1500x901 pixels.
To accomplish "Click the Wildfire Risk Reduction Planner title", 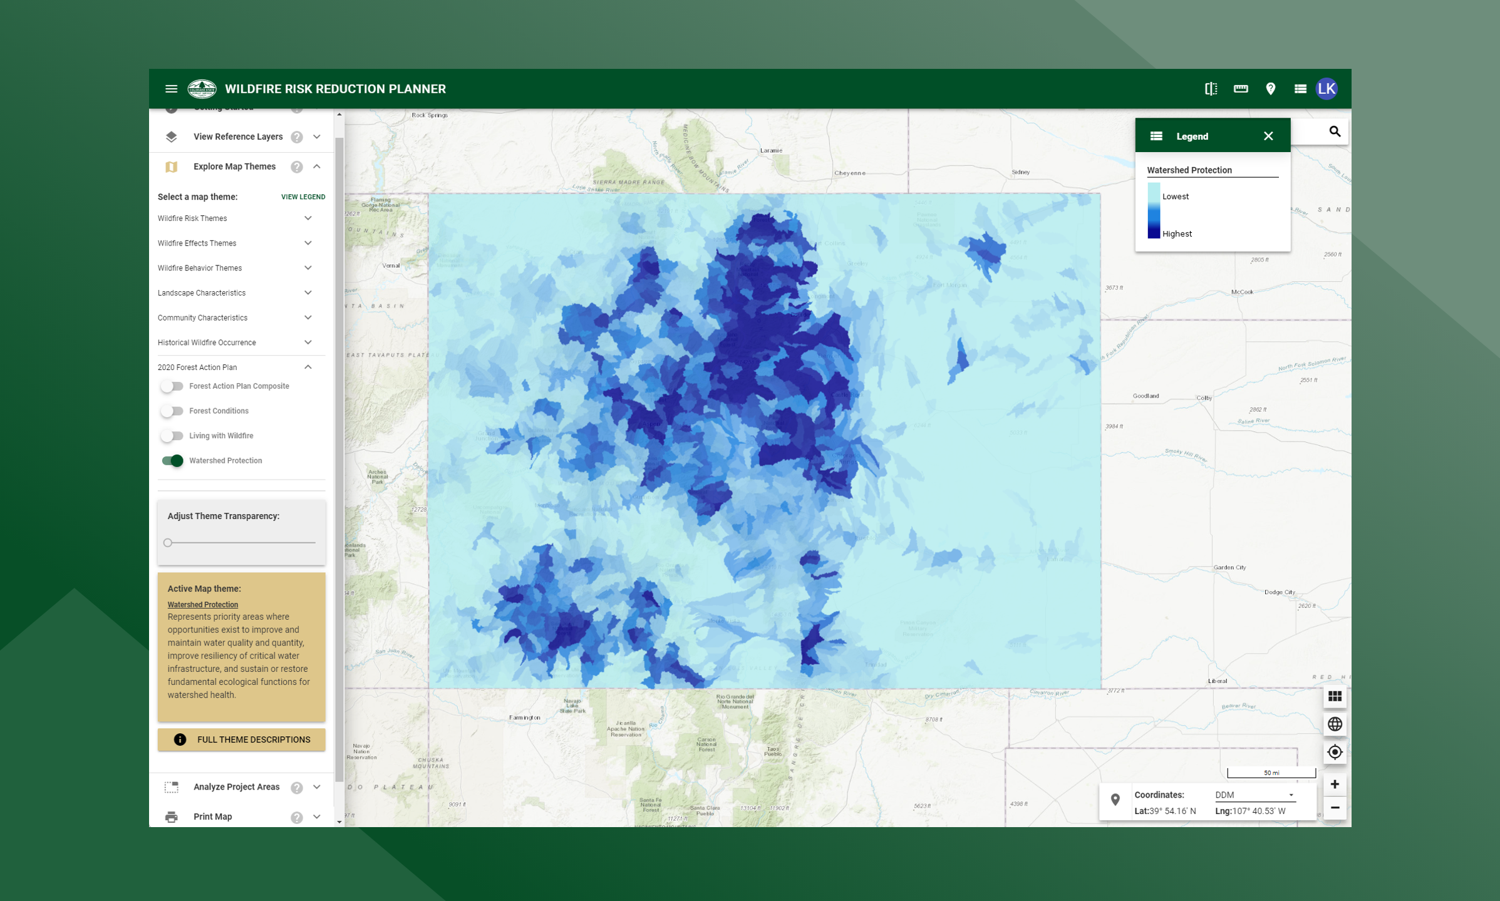I will click(335, 89).
